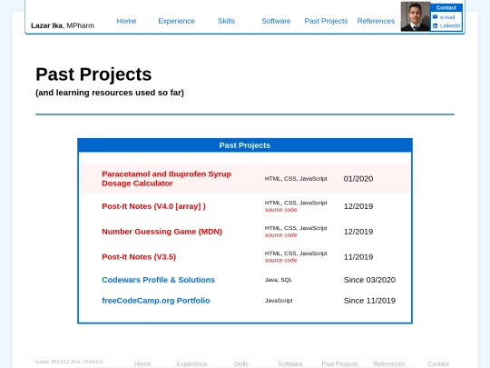
Task: Click footer Experience link
Action: (191, 364)
